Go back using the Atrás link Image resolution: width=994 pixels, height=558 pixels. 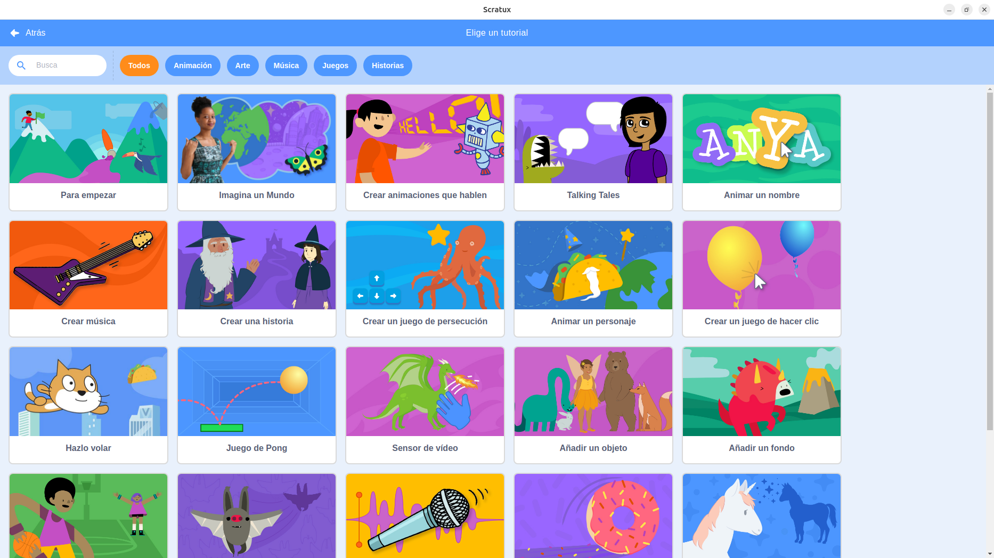(x=36, y=33)
